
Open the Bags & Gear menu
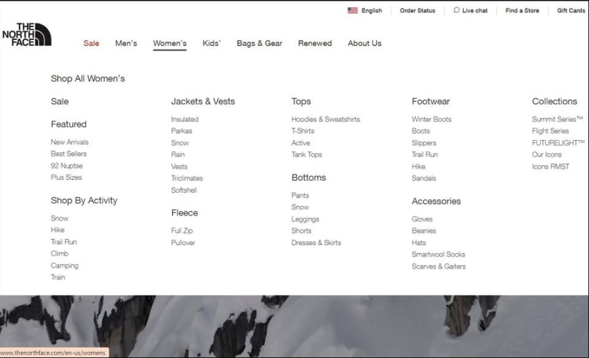[259, 43]
